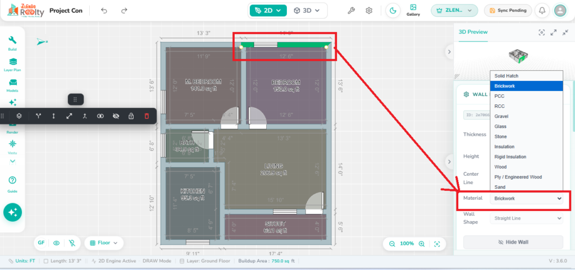Screen dimensions: 575x270
Task: Click the lower chevron arrow beside properties panel
Action: coord(450,161)
